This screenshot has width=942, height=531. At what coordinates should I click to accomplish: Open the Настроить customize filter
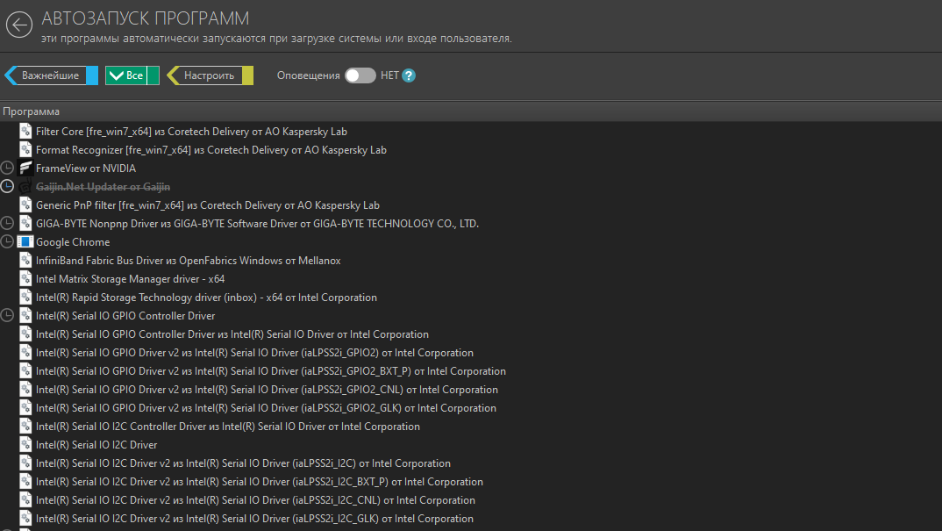(x=210, y=75)
